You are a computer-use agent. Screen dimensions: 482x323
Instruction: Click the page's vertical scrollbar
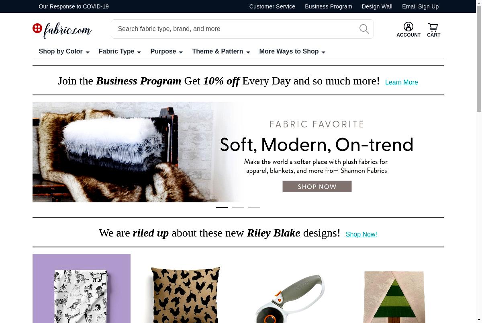479,161
